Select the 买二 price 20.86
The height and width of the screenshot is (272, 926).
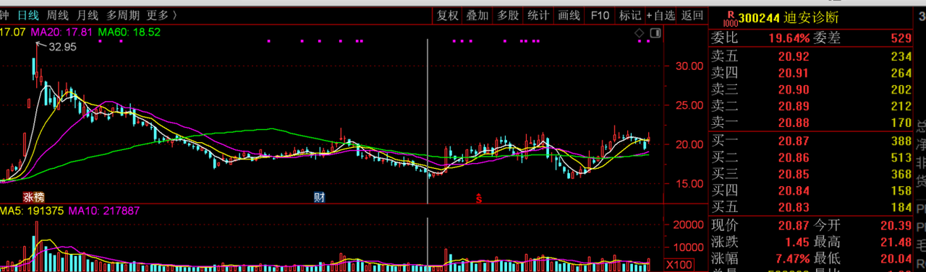(x=794, y=157)
